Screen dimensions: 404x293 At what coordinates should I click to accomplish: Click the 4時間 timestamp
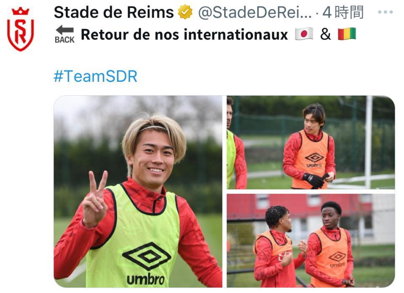343,12
